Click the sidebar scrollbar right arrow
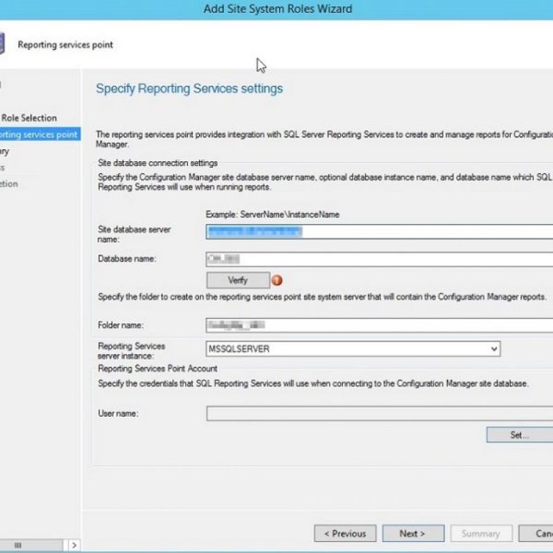Screen dimensions: 553x553 [75, 545]
